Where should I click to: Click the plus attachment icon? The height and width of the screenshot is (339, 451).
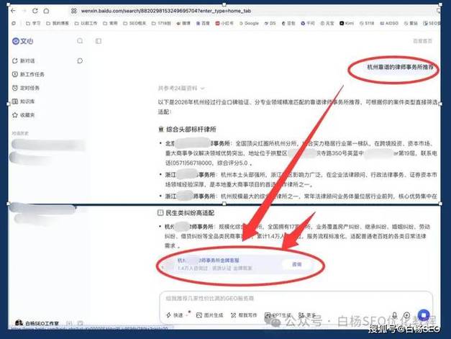coord(406,315)
